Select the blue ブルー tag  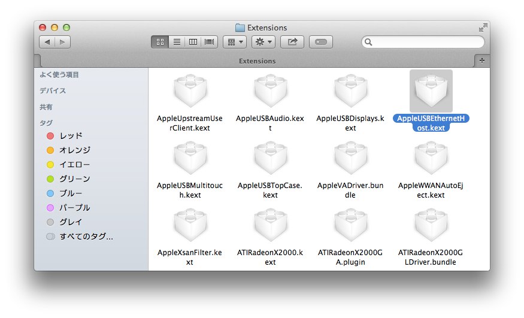(x=65, y=193)
